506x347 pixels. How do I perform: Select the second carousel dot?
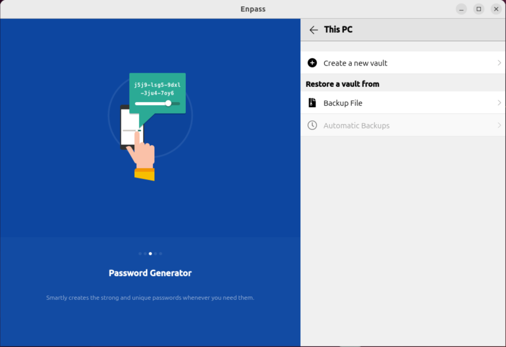click(145, 253)
